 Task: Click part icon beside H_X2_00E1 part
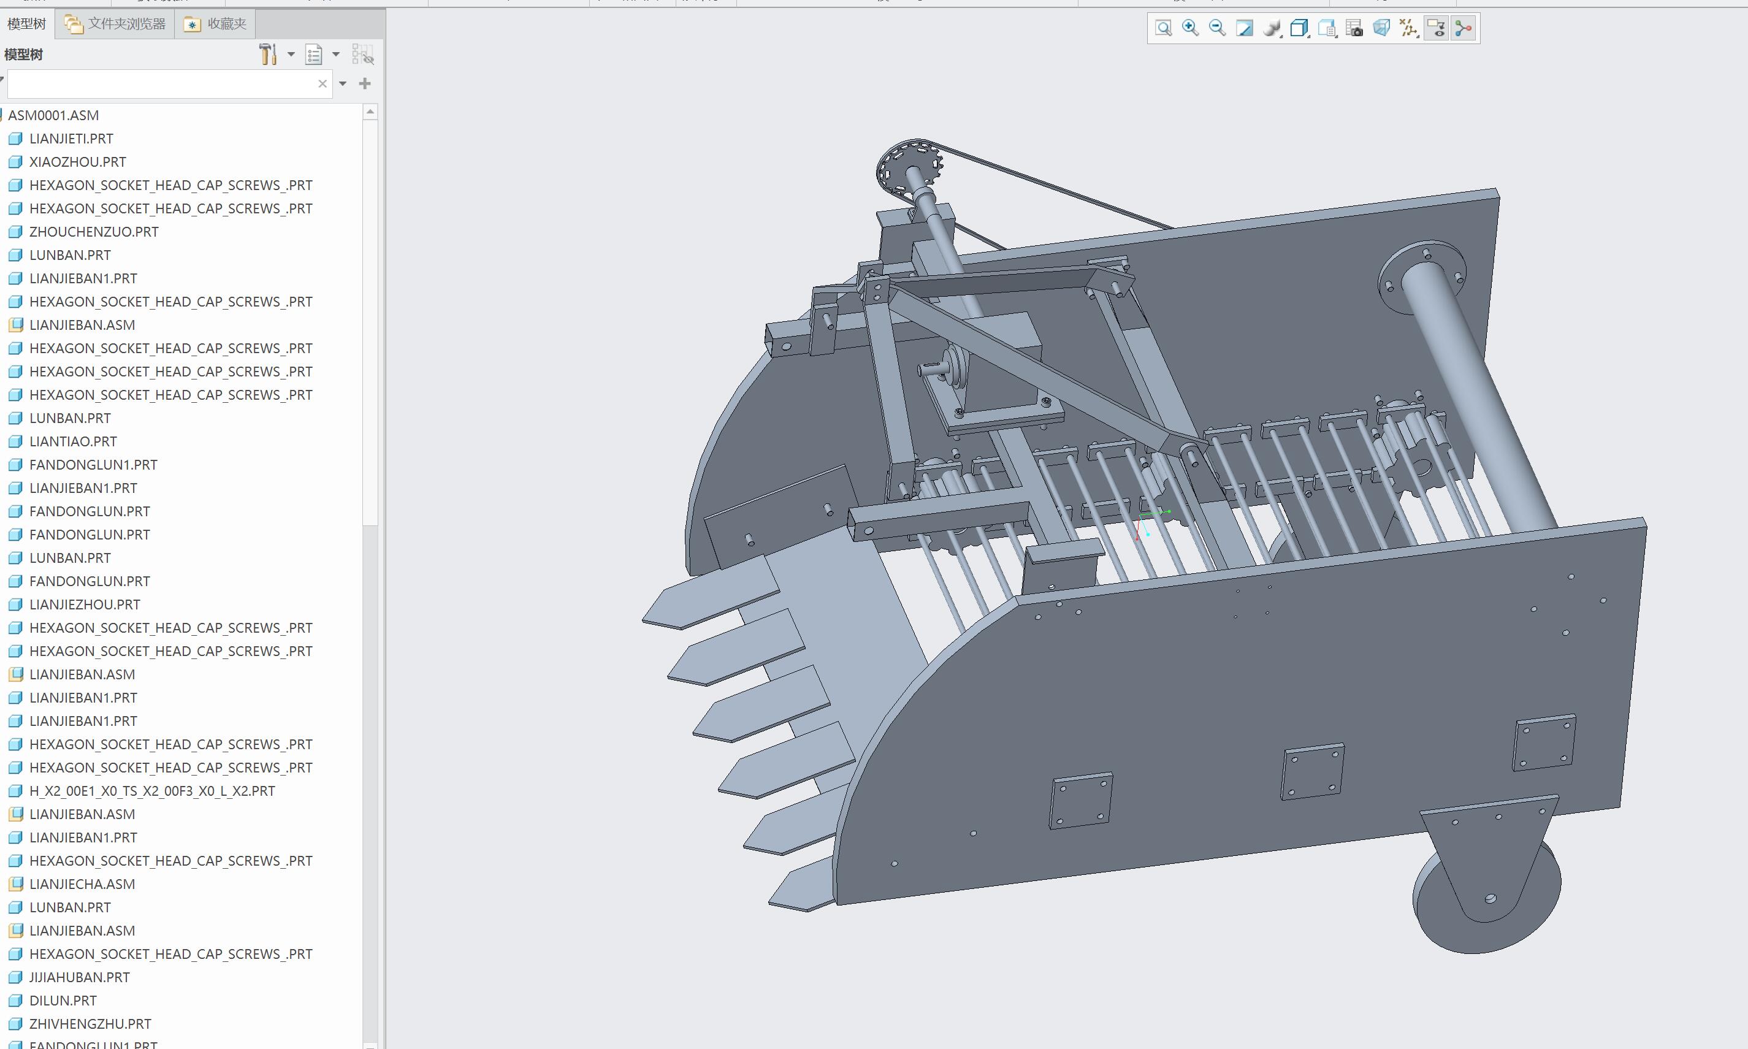tap(15, 791)
